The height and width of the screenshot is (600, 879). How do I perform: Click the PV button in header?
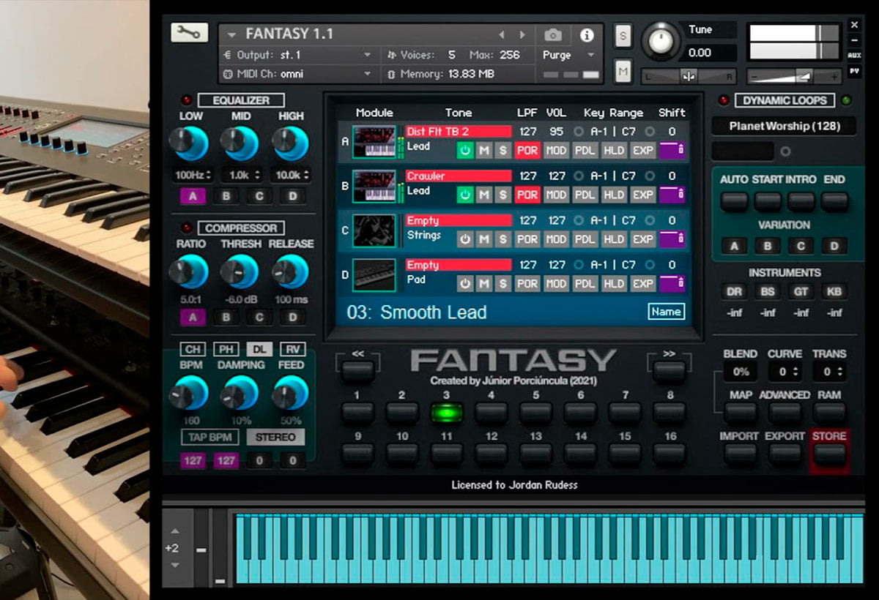(854, 71)
